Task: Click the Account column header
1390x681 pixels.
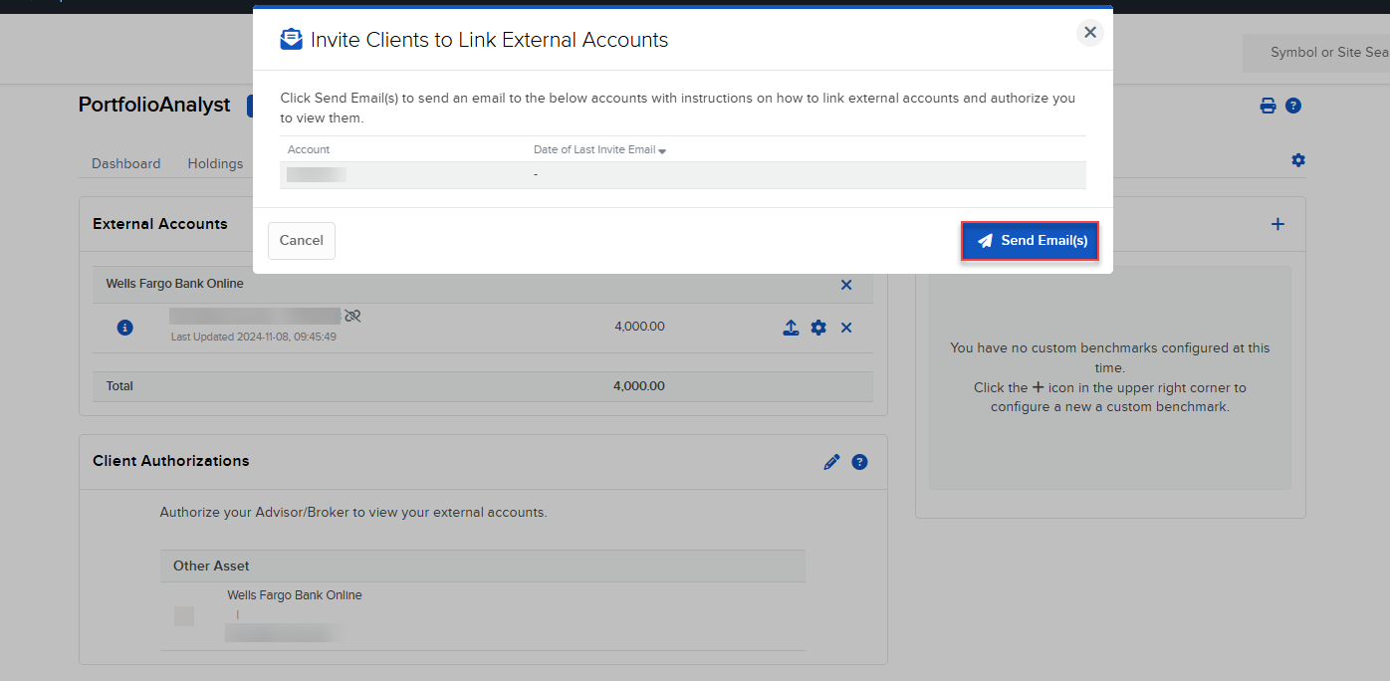Action: [x=309, y=149]
